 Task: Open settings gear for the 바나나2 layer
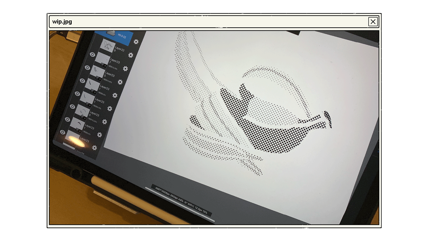point(136,42)
